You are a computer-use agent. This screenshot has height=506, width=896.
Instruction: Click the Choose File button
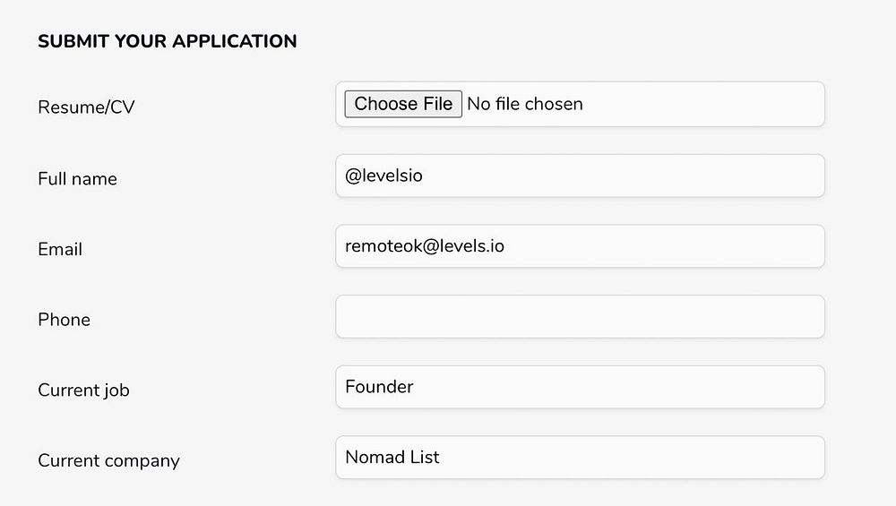point(403,104)
